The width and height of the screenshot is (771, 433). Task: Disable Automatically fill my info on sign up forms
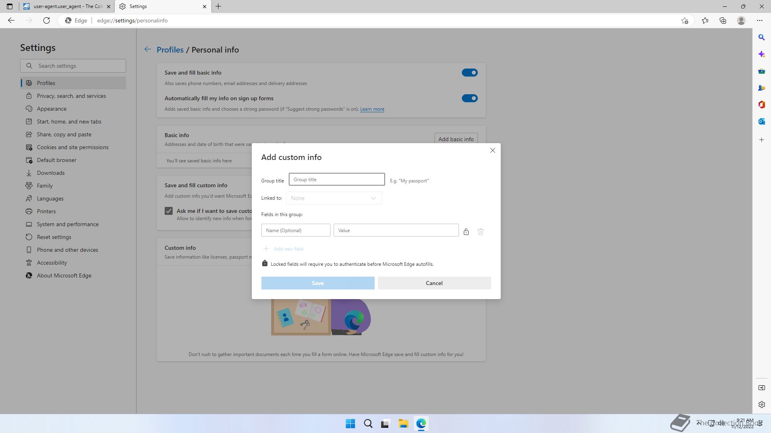click(x=469, y=98)
